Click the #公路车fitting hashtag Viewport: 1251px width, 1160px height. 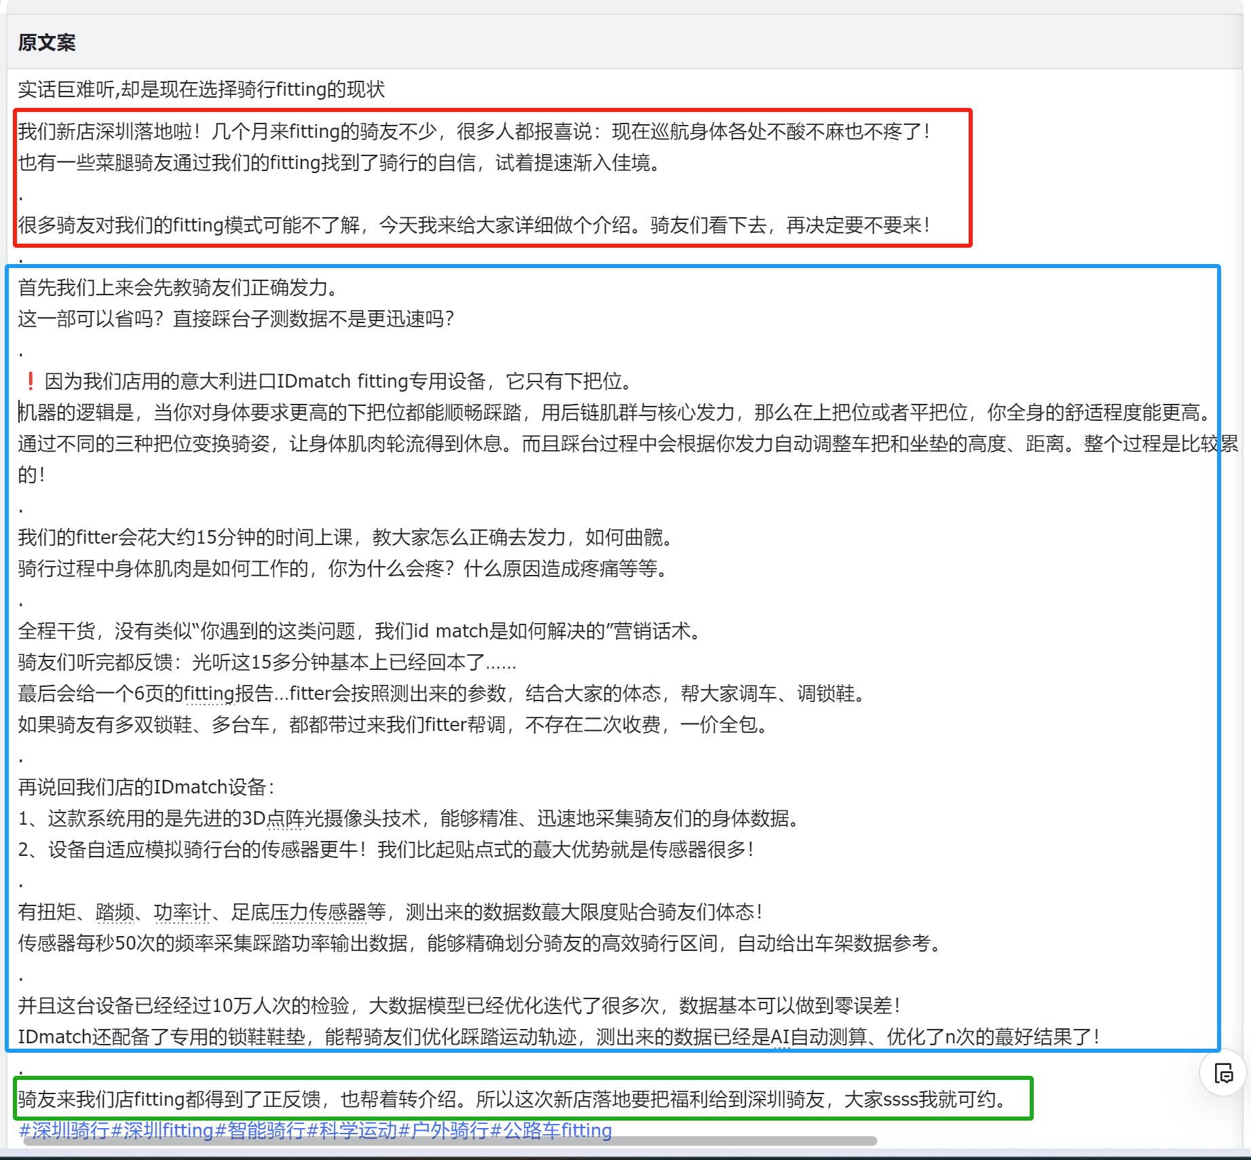tap(550, 1130)
